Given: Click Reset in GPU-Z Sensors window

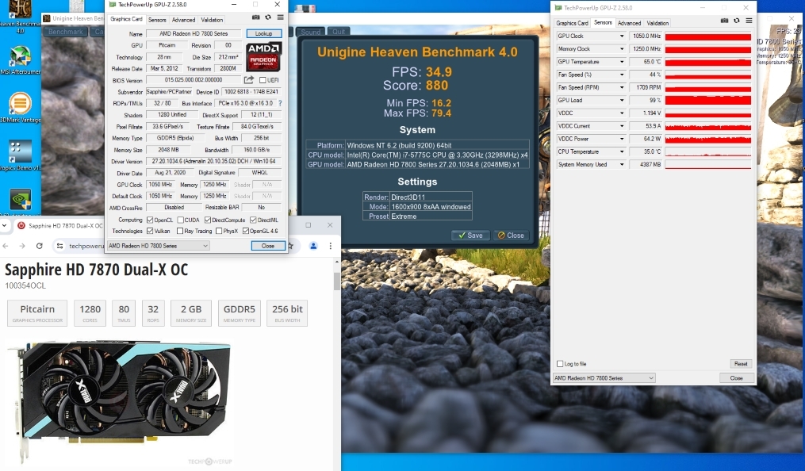Looking at the screenshot, I should (x=741, y=364).
